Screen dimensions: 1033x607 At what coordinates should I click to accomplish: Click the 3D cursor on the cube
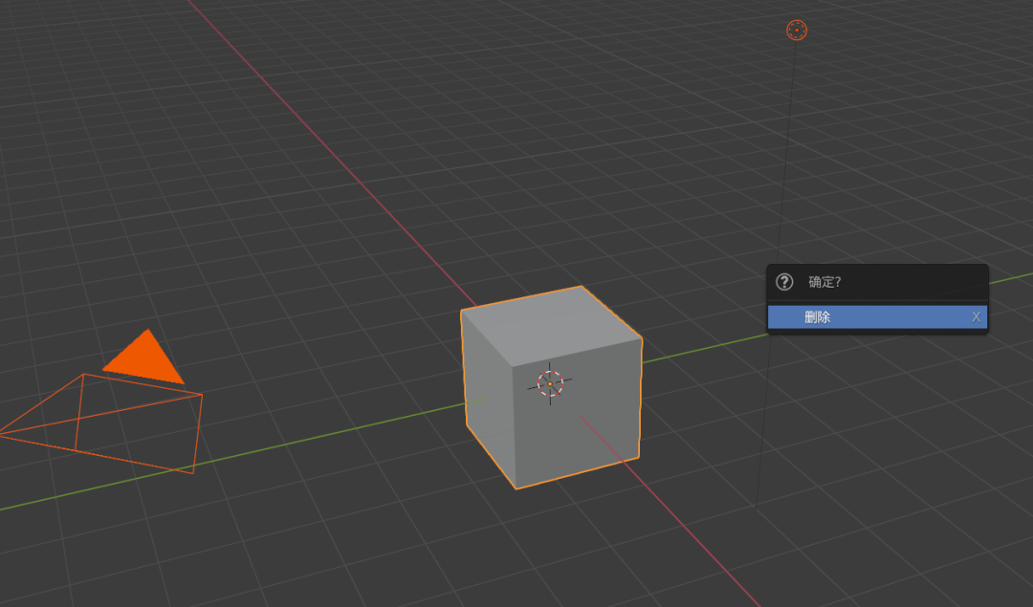[550, 383]
